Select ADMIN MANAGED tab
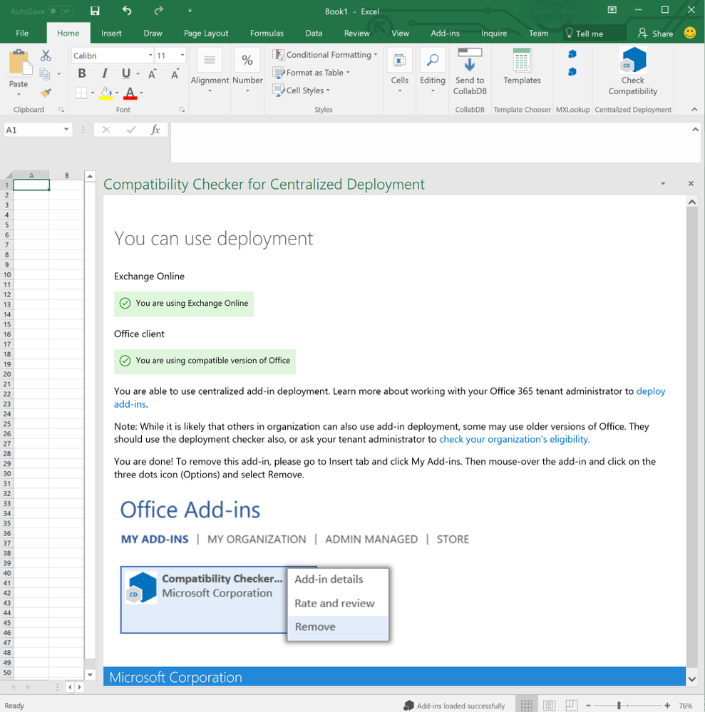This screenshot has width=705, height=712. click(371, 539)
